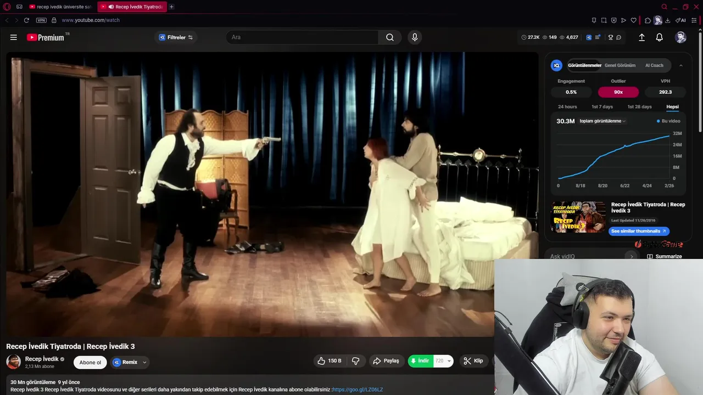Subscribe with the 'Abone ol' button
Viewport: 703px width, 395px height.
point(90,362)
